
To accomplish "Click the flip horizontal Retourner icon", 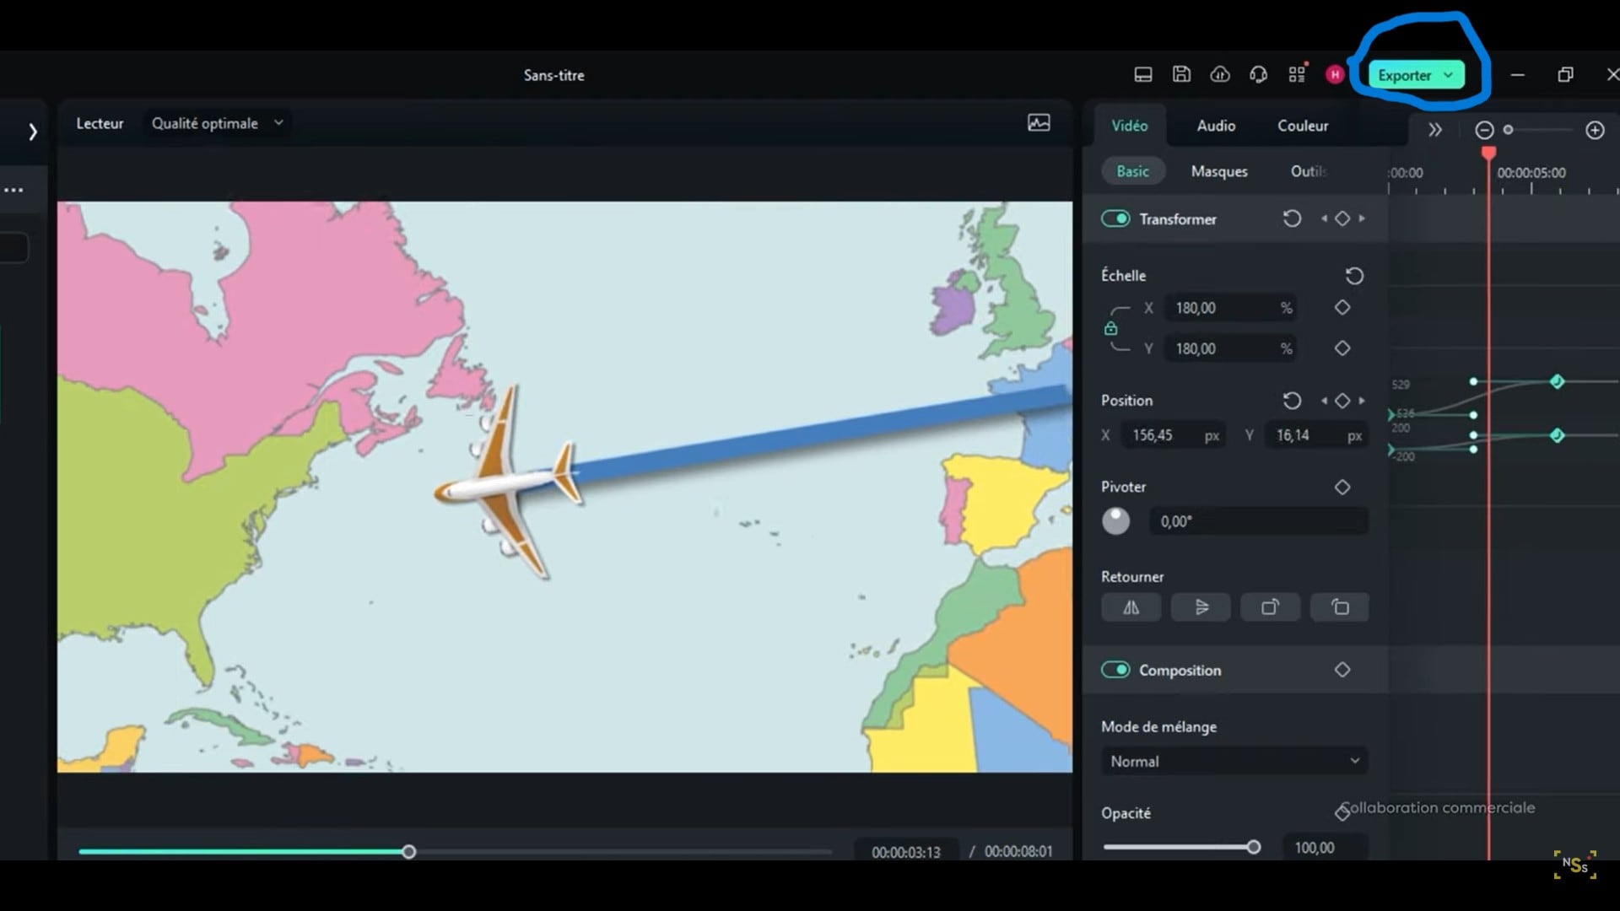I will pyautogui.click(x=1131, y=607).
